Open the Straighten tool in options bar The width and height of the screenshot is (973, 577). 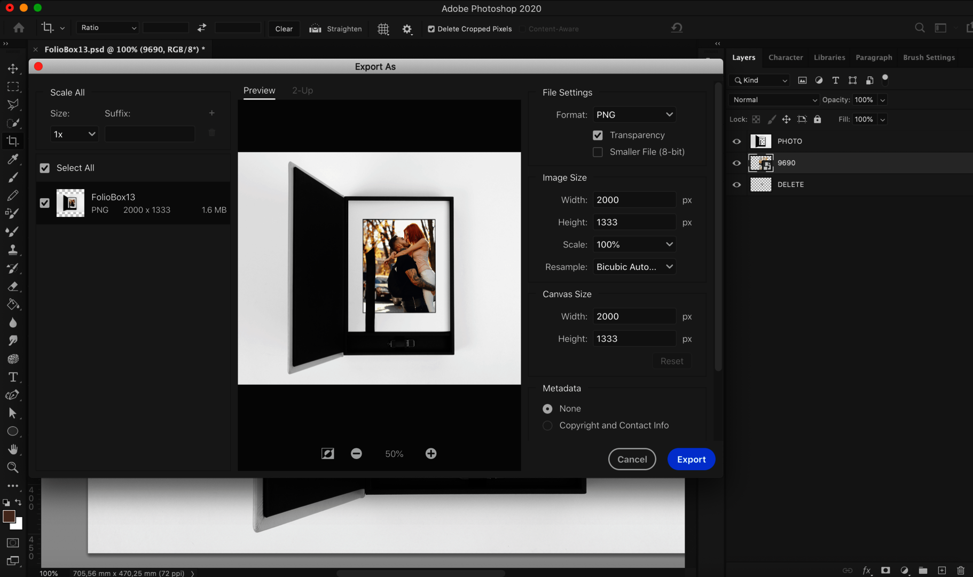335,28
